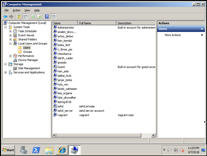This screenshot has width=207, height=156.
Task: Sort by the Description column header
Action: 136,23
